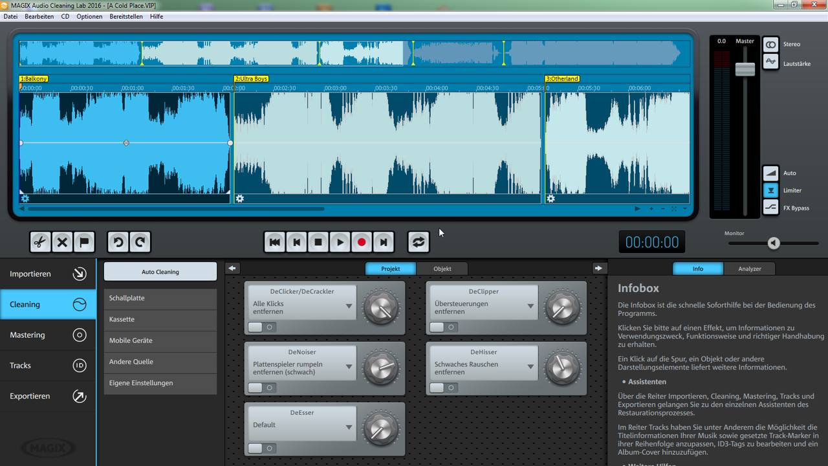Viewport: 828px width, 466px height.
Task: Start playback with play button
Action: coord(340,242)
